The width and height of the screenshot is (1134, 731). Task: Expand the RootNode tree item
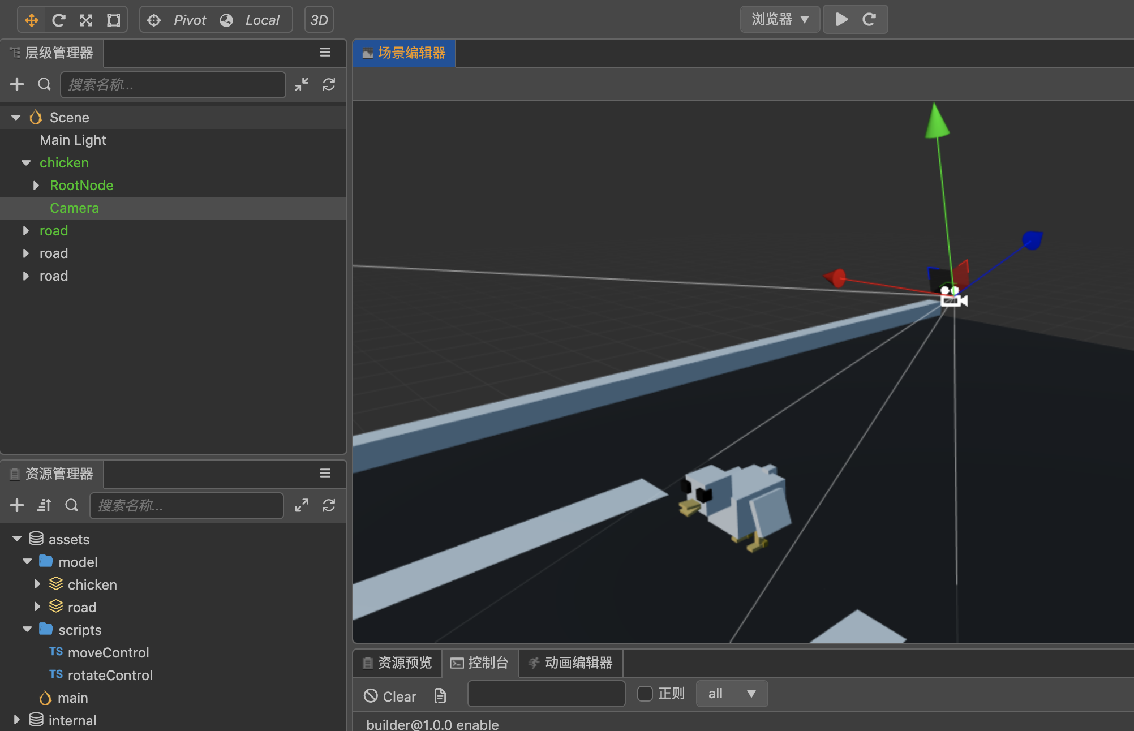tap(36, 186)
